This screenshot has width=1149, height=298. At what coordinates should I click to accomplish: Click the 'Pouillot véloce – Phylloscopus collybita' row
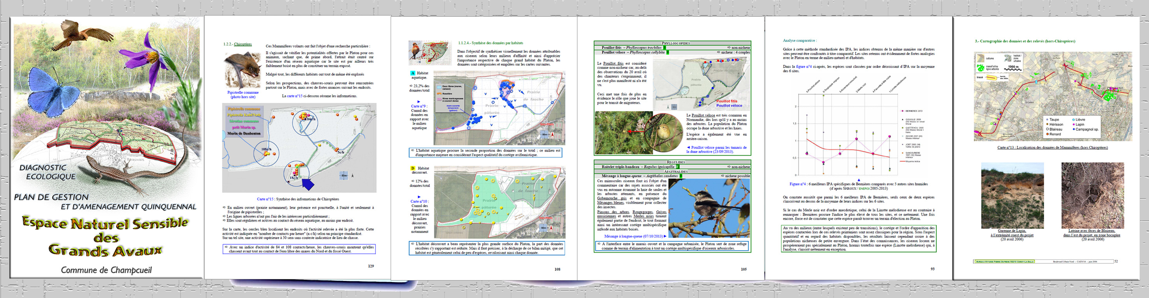point(672,52)
